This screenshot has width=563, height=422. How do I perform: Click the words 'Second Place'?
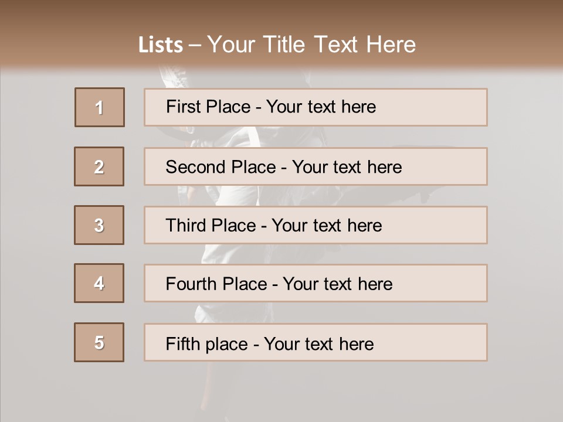pyautogui.click(x=221, y=167)
